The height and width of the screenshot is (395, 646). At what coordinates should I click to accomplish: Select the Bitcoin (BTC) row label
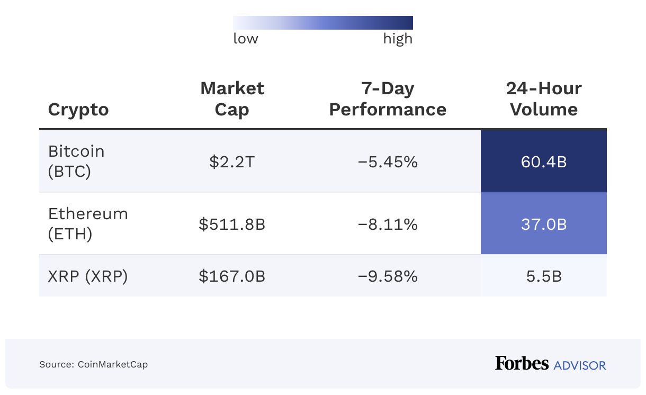[x=76, y=161]
